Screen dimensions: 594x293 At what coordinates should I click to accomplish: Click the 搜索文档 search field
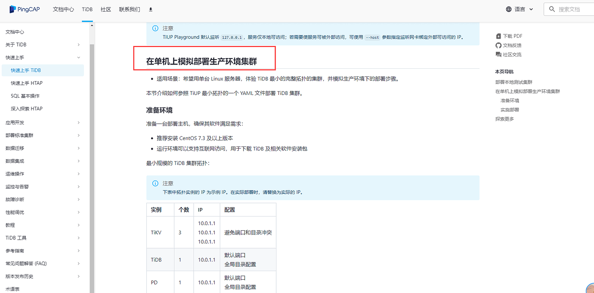[569, 9]
